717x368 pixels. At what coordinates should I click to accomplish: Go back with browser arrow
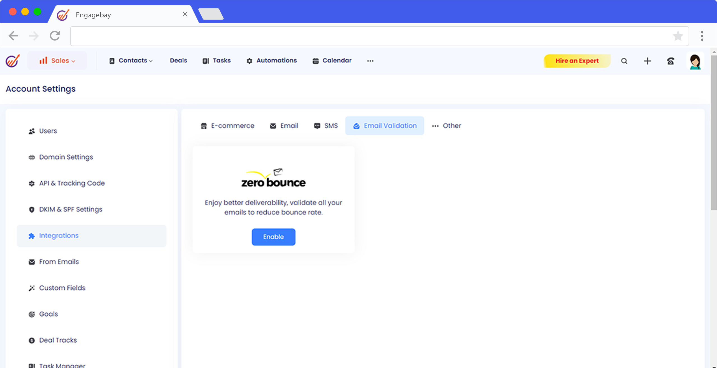(13, 36)
